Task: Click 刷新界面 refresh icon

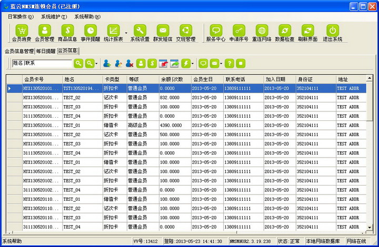Action: coord(308,30)
